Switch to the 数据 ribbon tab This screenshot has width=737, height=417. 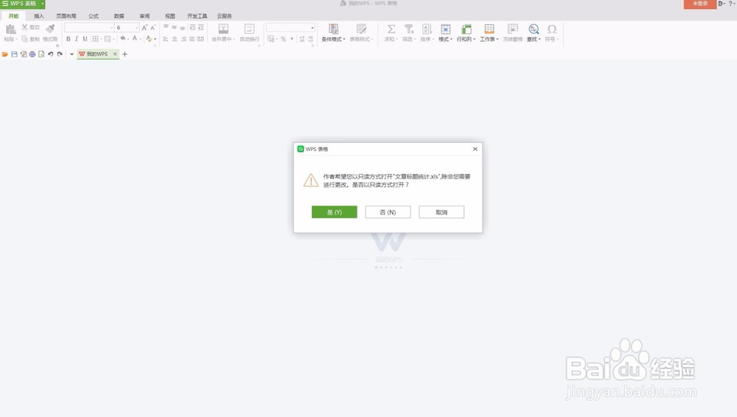[119, 16]
